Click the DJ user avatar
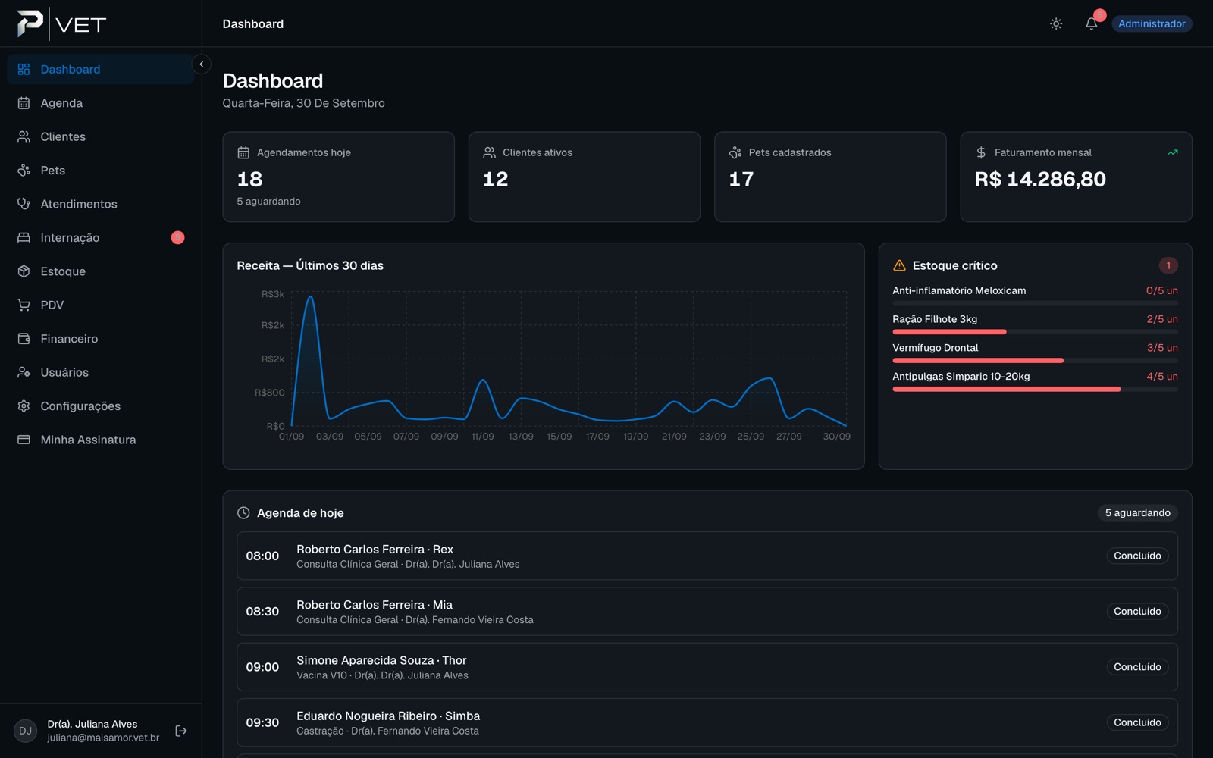This screenshot has width=1213, height=758. point(25,731)
